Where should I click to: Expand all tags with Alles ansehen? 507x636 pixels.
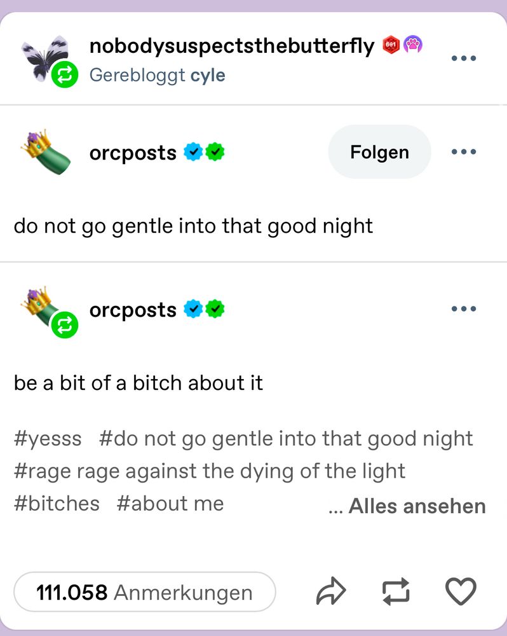[x=416, y=506]
